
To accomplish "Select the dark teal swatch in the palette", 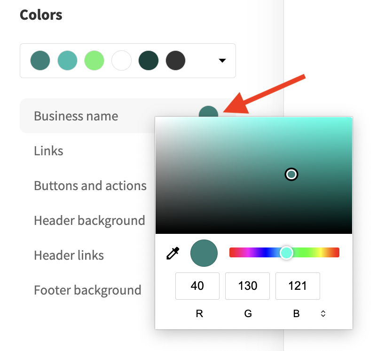I will pyautogui.click(x=149, y=61).
